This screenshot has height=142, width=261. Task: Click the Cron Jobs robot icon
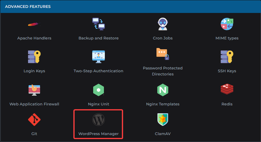(163, 24)
